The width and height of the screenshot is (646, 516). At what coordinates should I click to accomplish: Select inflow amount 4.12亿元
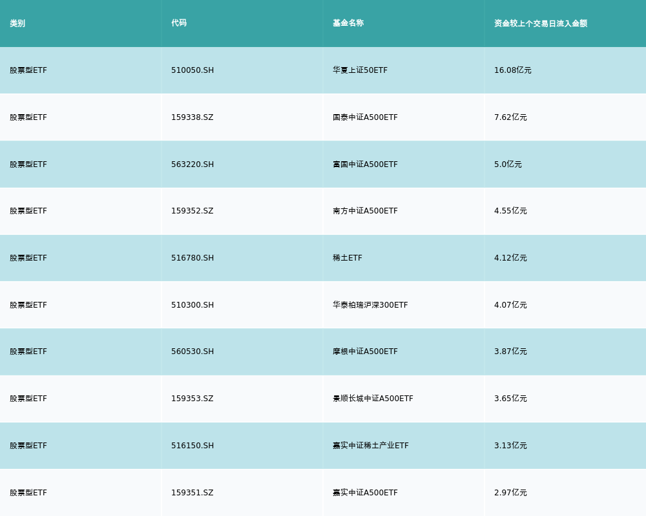[510, 257]
